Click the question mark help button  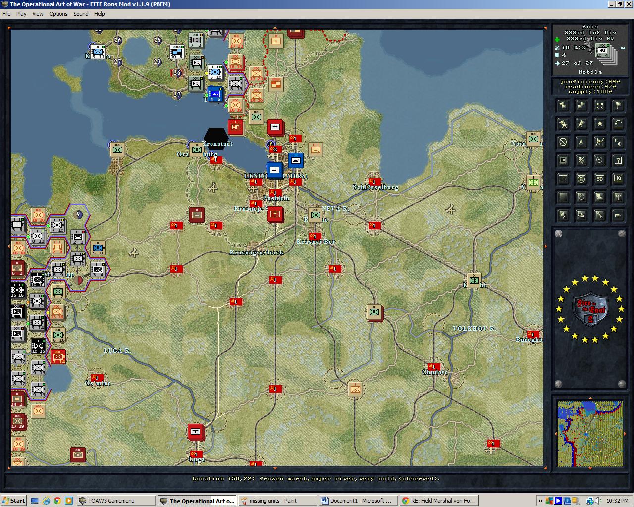click(x=618, y=160)
